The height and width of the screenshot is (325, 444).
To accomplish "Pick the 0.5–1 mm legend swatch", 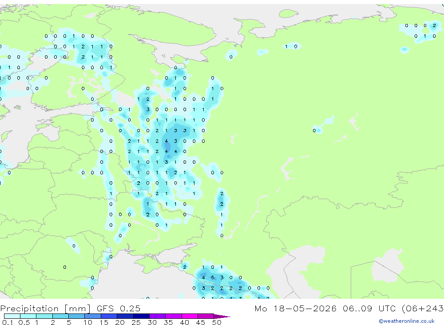I will 28,316.
